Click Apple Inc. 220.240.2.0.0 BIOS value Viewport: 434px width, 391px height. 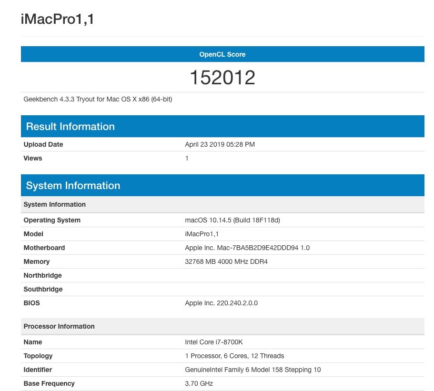(x=221, y=303)
